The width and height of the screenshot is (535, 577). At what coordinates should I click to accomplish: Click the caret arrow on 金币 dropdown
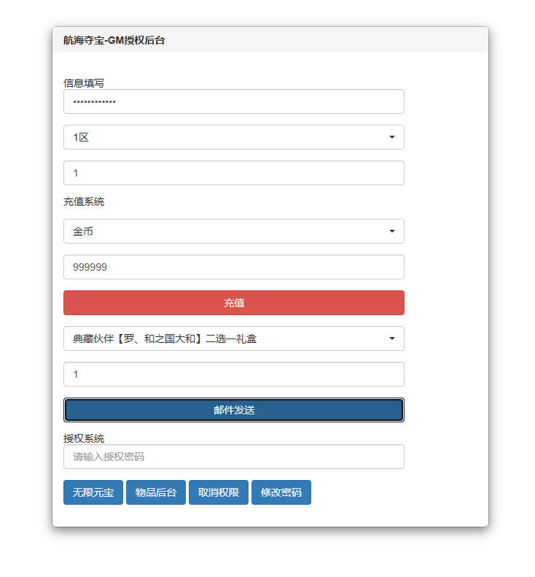tap(391, 231)
